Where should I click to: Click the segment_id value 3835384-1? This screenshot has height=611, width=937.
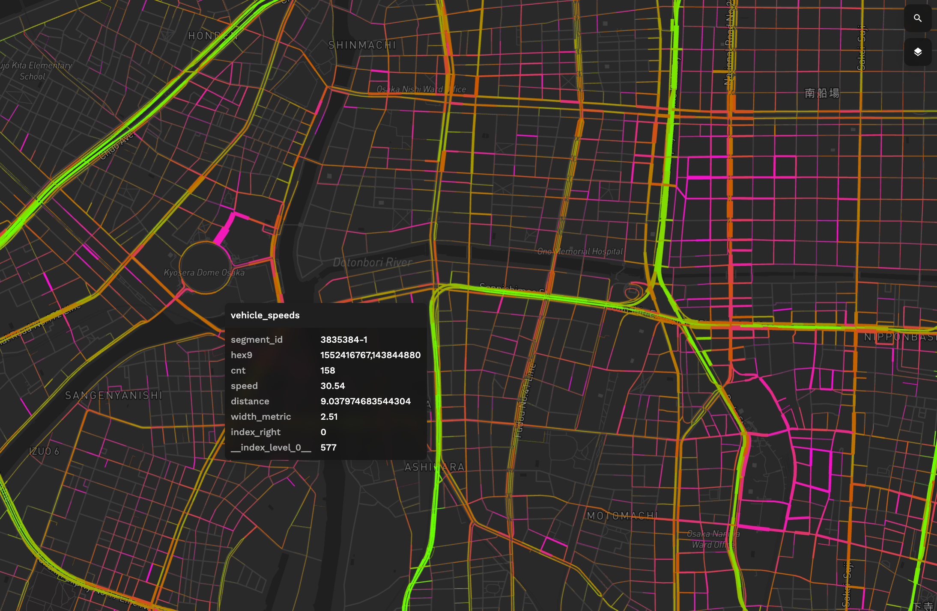click(x=343, y=340)
